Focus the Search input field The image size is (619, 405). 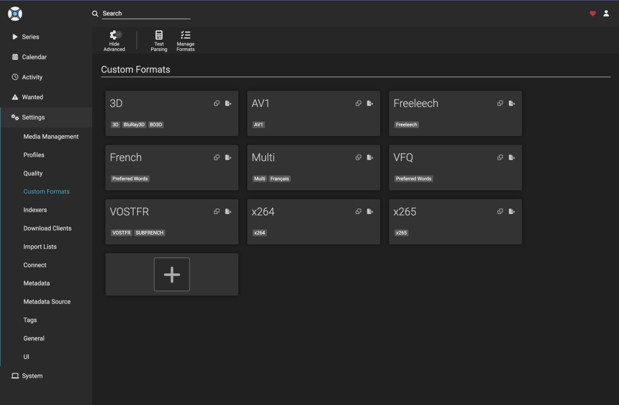coord(146,13)
